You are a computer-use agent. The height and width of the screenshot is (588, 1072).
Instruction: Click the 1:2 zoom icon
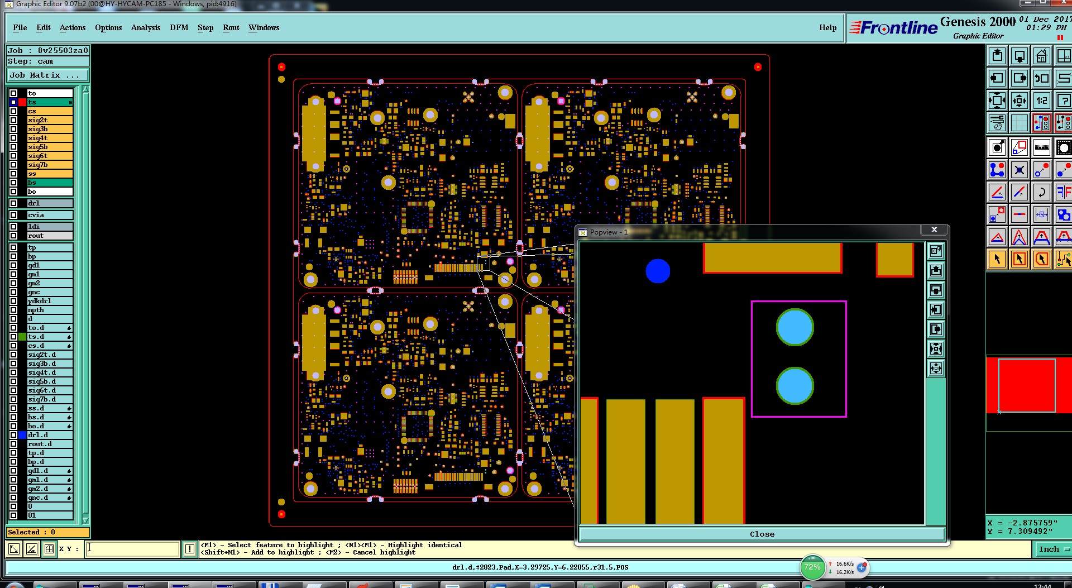tap(1041, 101)
